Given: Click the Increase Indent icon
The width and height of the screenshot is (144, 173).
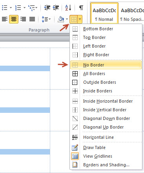Looking at the screenshot, I should (x=56, y=8).
